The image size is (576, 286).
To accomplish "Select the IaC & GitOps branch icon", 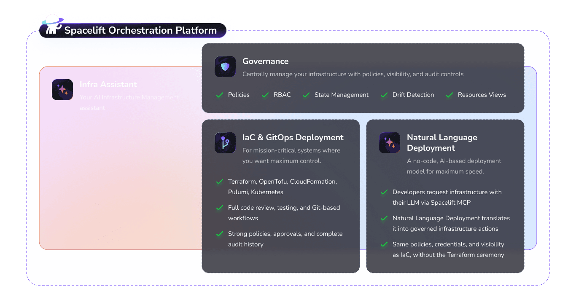I will 225,142.
